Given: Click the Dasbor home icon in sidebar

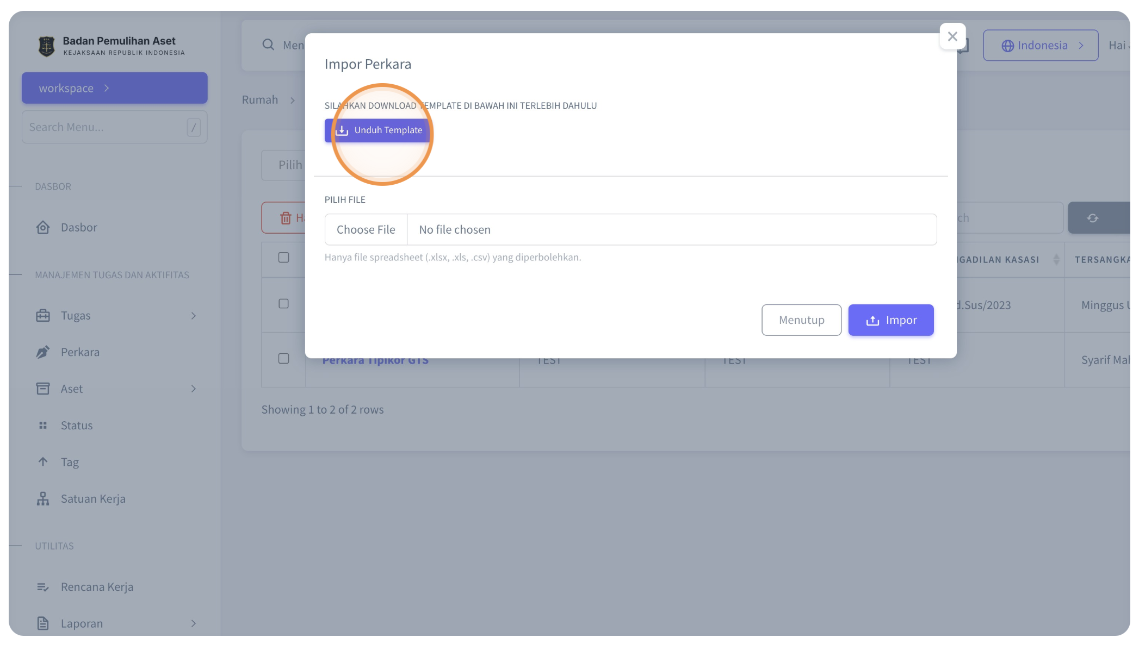Looking at the screenshot, I should (43, 227).
